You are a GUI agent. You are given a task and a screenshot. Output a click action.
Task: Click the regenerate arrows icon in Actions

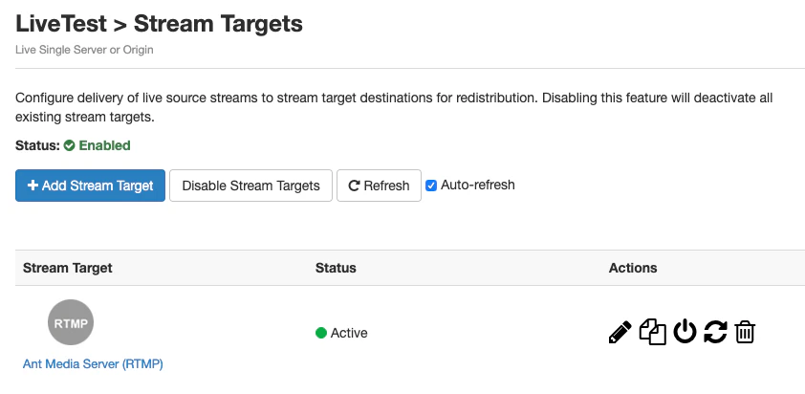715,331
